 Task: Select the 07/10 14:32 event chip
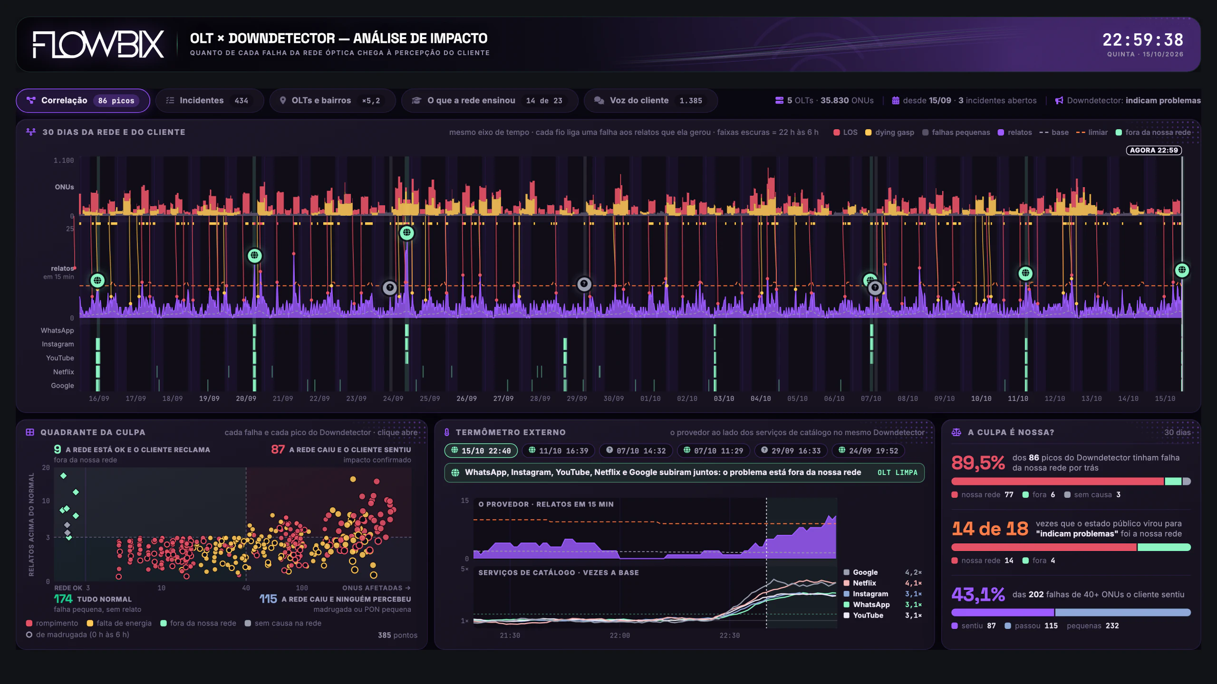point(636,451)
